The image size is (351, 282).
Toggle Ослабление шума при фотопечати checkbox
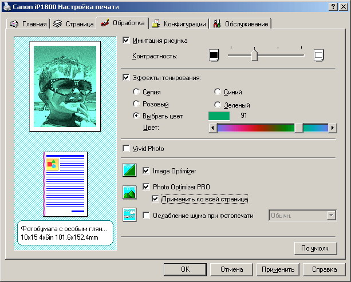146,215
